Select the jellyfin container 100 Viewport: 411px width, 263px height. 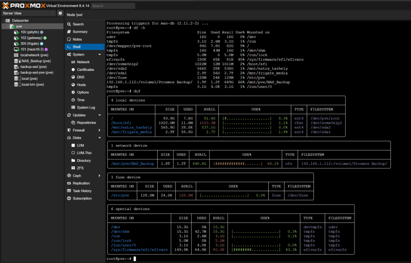point(30,32)
